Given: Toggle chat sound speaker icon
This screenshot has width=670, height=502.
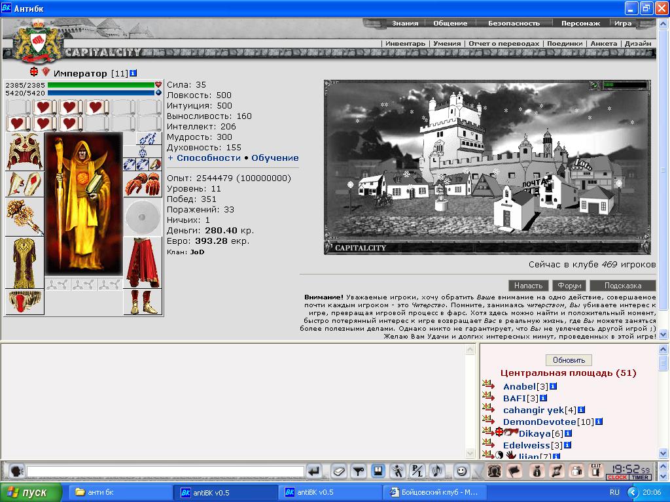Looking at the screenshot, I should [436, 471].
